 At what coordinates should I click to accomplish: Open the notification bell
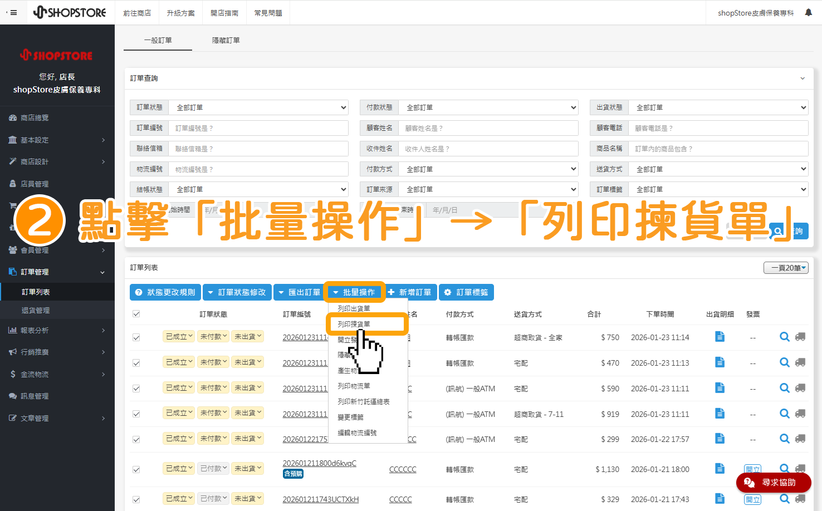click(x=808, y=11)
